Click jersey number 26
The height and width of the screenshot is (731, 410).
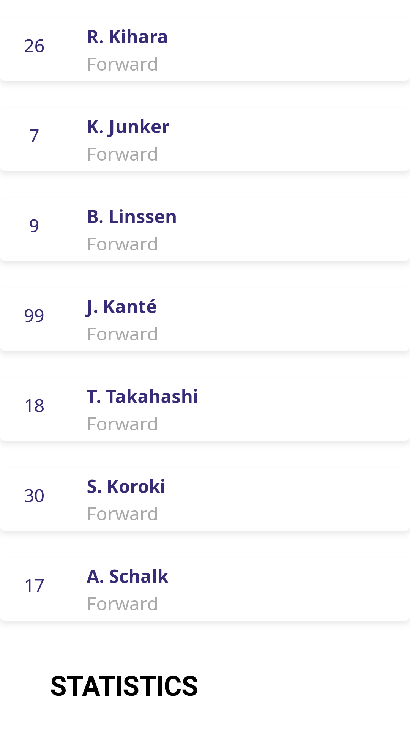tap(34, 46)
